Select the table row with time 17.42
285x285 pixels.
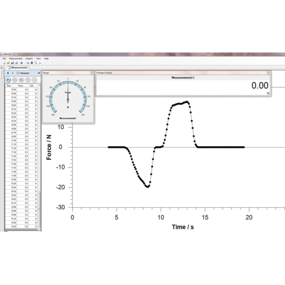pyautogui.click(x=21, y=156)
